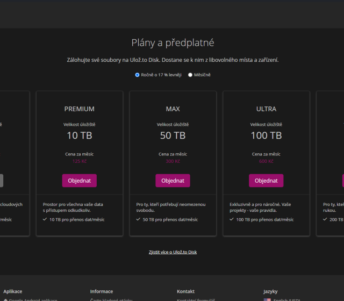This screenshot has width=344, height=301.
Task: Open the Zjistit více o Ulož.to Disk link
Action: 173,252
